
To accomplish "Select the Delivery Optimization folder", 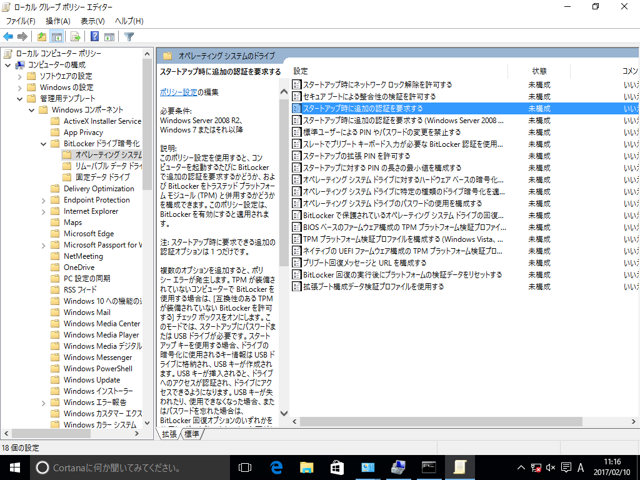I will point(99,189).
